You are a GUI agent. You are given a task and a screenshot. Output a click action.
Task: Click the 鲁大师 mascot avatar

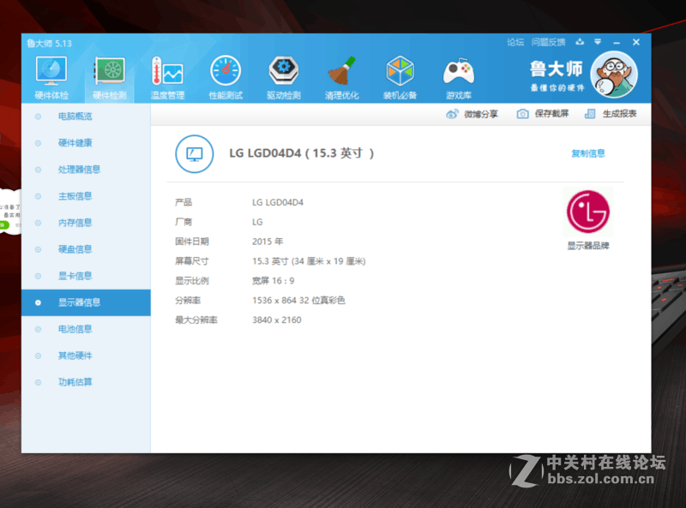[614, 75]
